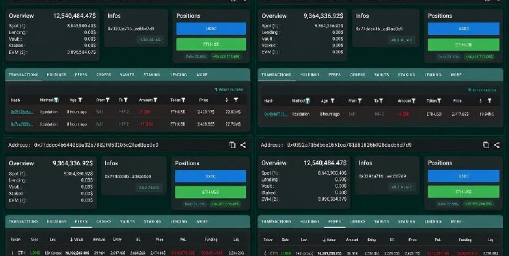Click Add Alias in 0x0392 perps panel Infos
The image size is (509, 256).
(402, 187)
